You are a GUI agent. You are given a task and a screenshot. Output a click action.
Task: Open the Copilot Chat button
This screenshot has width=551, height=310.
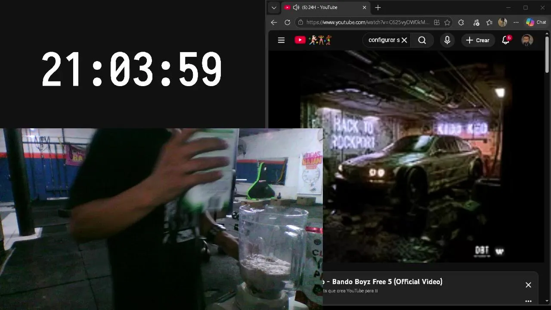click(536, 22)
